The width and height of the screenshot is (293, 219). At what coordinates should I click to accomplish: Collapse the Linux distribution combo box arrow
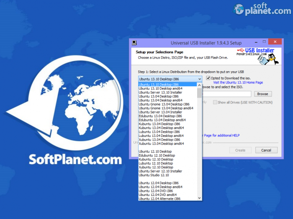199,79
